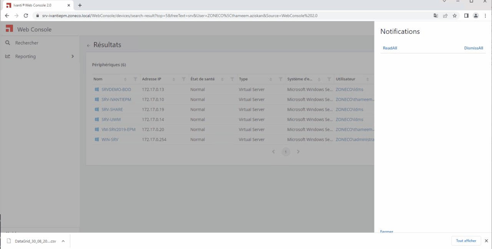
Task: Click the site lock icon in address bar
Action: pyautogui.click(x=37, y=16)
